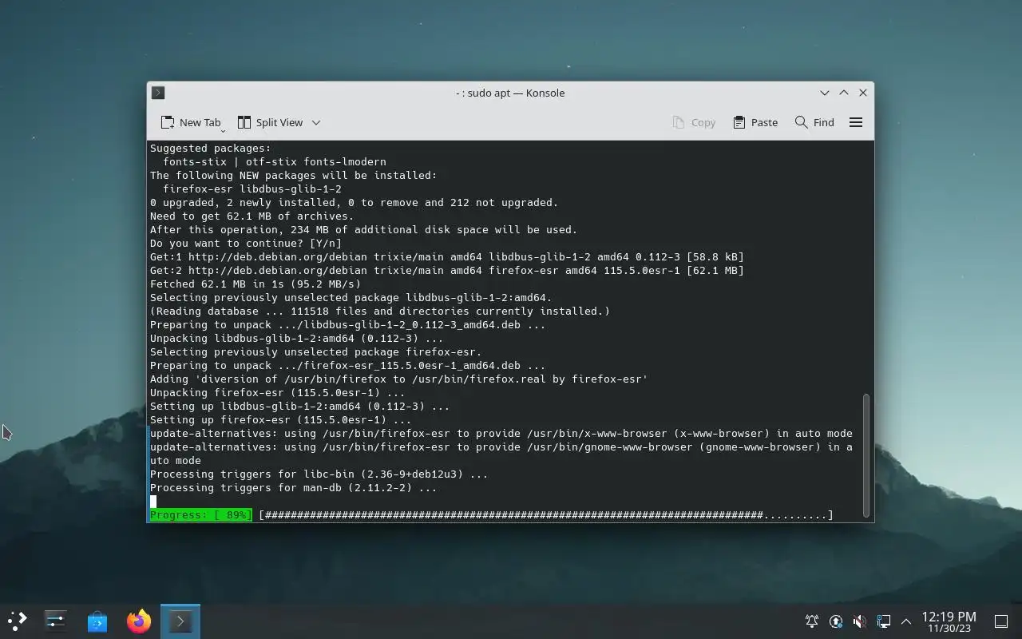Click the Konsole window icon in title bar
This screenshot has width=1022, height=639.
[158, 93]
